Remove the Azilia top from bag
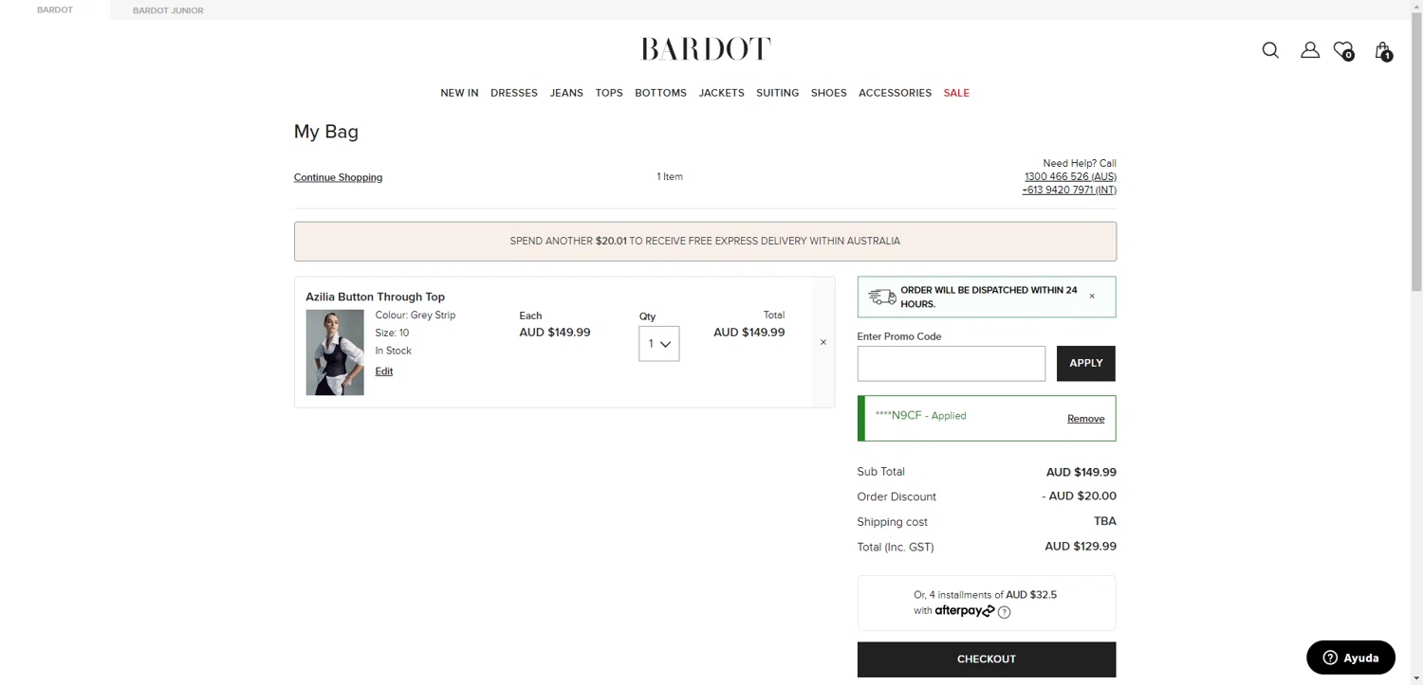1423x685 pixels. [822, 342]
